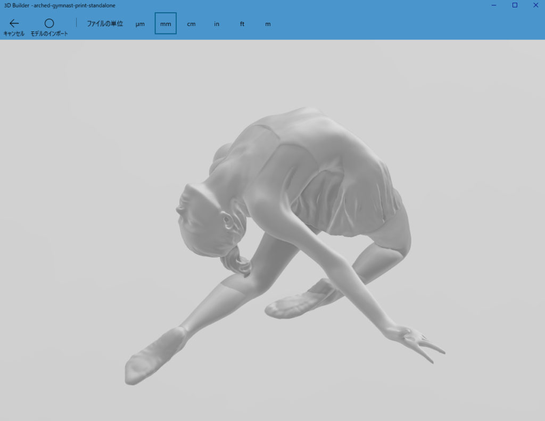Screen dimensions: 545x421
Task: Click the ファイルの単位 label
Action: point(105,24)
